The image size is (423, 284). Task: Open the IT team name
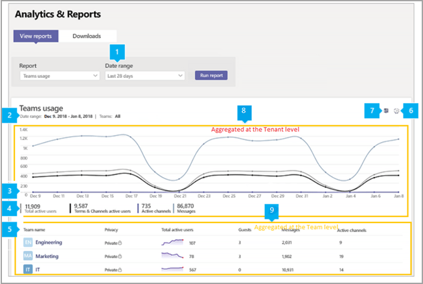(x=38, y=270)
